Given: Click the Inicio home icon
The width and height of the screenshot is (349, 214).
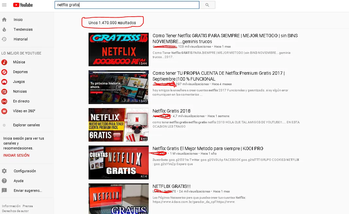Looking at the screenshot, I should click(4, 20).
